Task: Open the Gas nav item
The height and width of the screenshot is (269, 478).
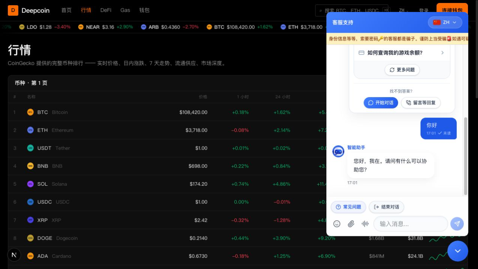Action: click(125, 10)
